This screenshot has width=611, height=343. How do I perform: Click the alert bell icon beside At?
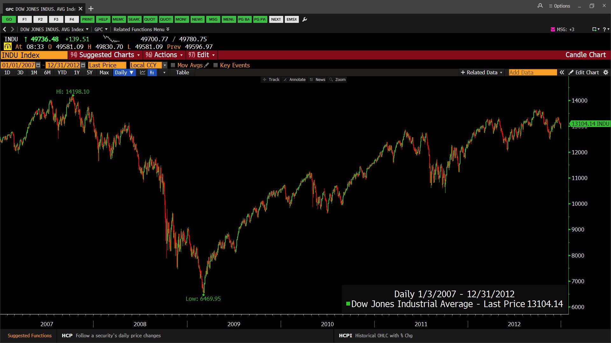pyautogui.click(x=8, y=47)
